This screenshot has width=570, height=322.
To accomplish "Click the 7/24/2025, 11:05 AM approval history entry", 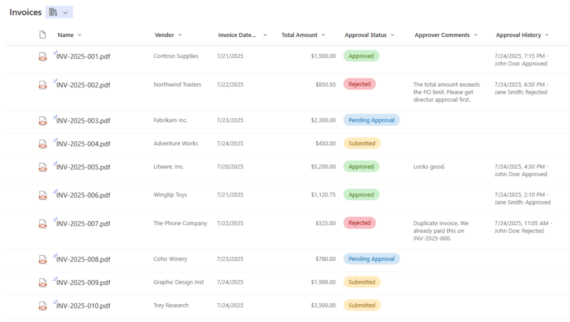I will (523, 227).
